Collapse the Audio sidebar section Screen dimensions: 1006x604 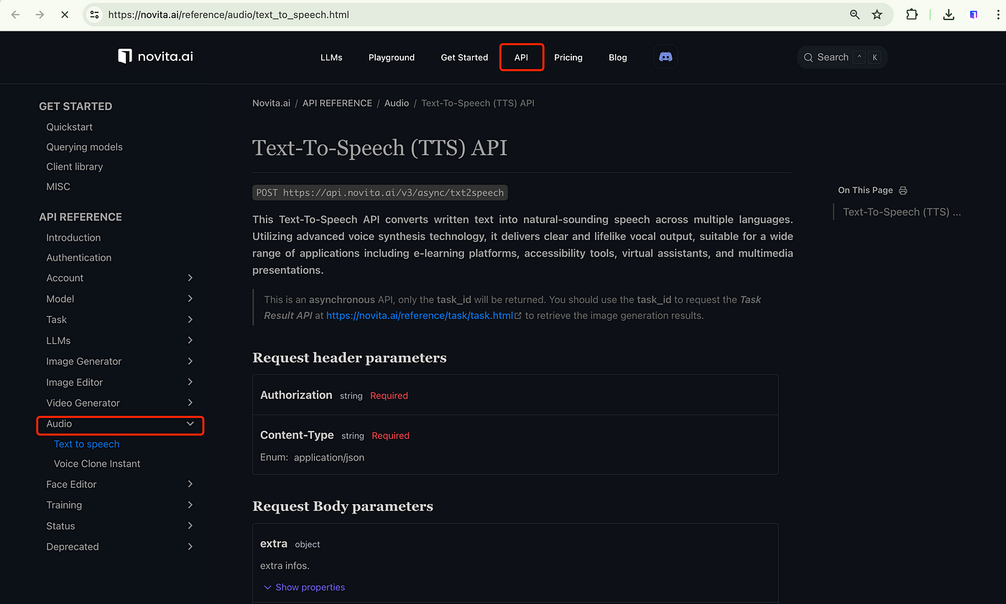click(190, 424)
